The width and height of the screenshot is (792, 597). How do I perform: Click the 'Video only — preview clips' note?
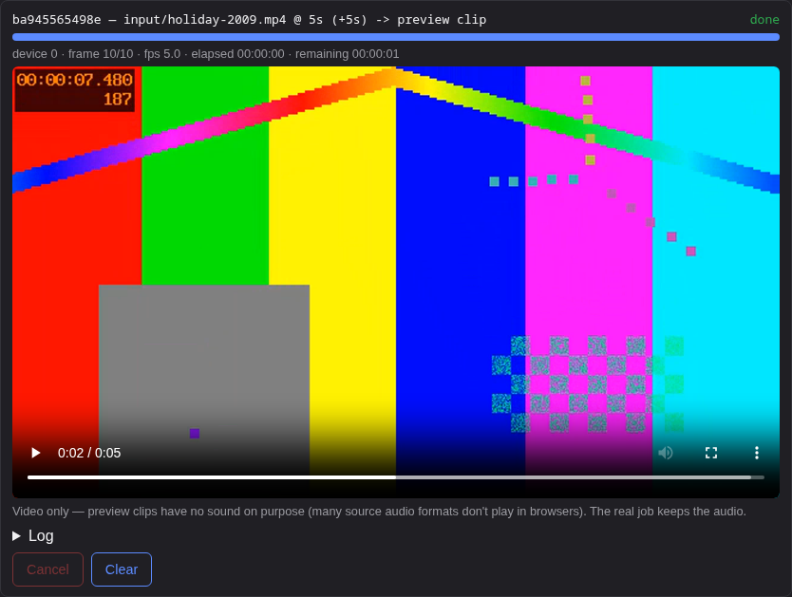coord(379,512)
